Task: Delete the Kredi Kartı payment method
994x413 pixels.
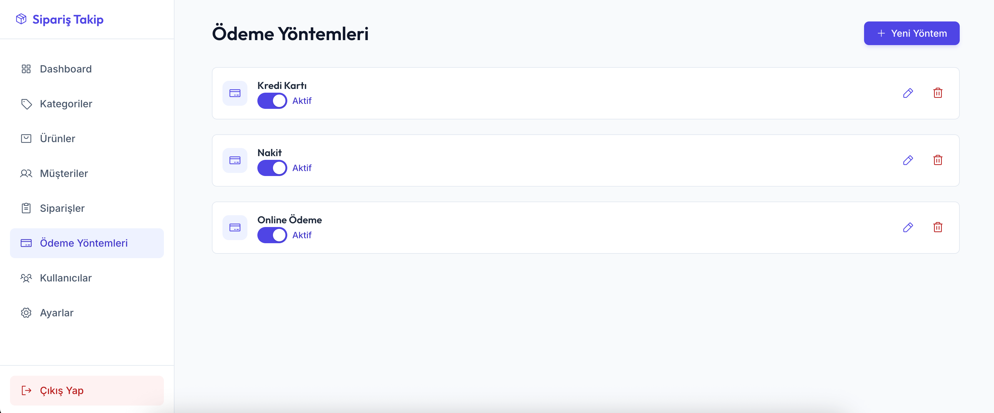Action: pyautogui.click(x=938, y=93)
